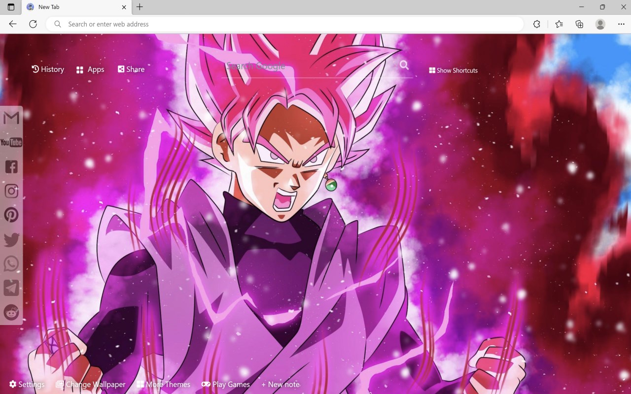Open the profile avatar menu
Image resolution: width=631 pixels, height=394 pixels.
pyautogui.click(x=600, y=24)
